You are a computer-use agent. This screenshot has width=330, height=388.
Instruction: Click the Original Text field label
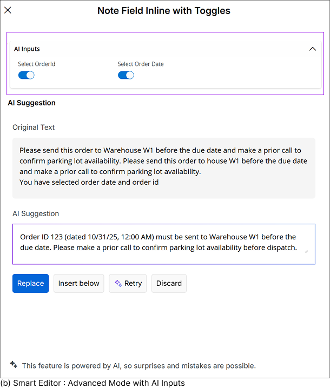click(x=34, y=128)
